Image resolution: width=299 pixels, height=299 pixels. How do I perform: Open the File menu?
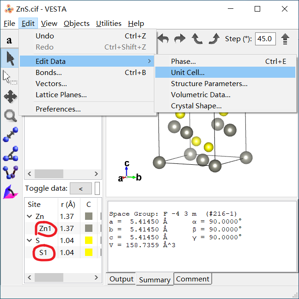coord(9,24)
